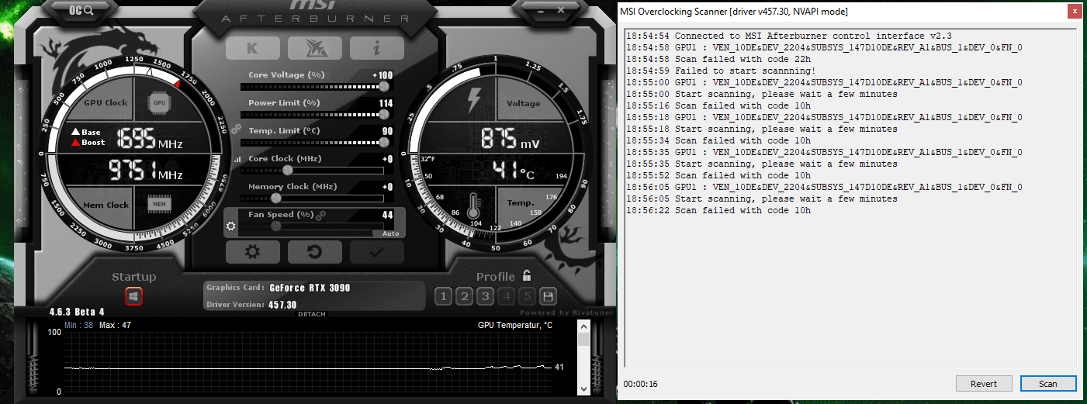Open the voltage/frequency curve editor icon beside Core Clock
Screen dimensions: 1087x404
(x=237, y=159)
